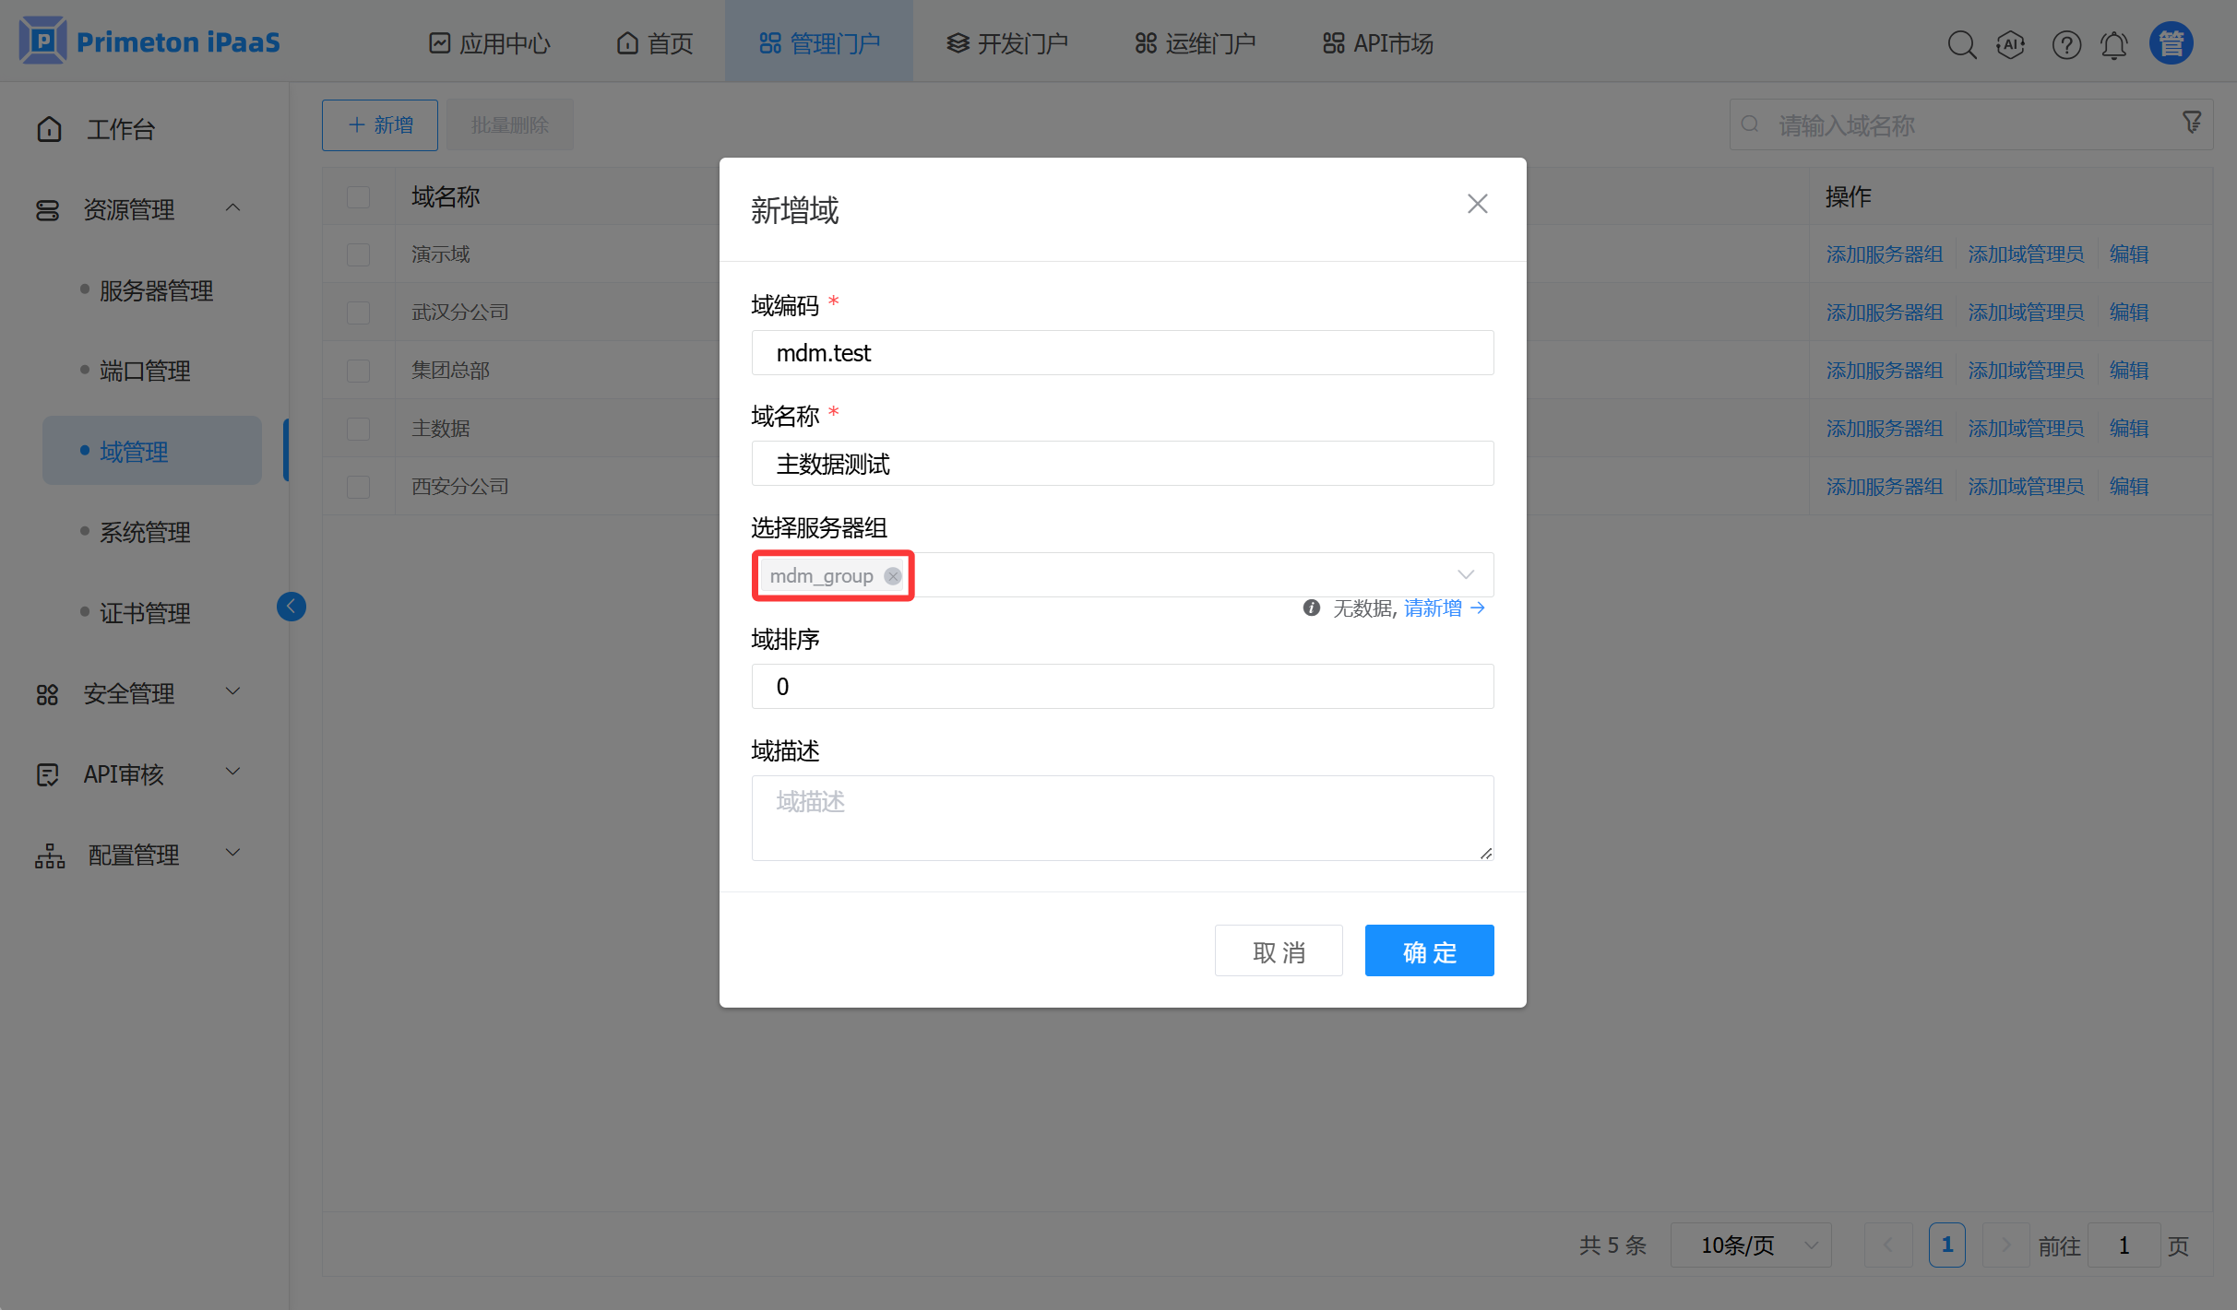Open the 服务器管理 sidebar item
This screenshot has height=1310, width=2237.
click(156, 291)
